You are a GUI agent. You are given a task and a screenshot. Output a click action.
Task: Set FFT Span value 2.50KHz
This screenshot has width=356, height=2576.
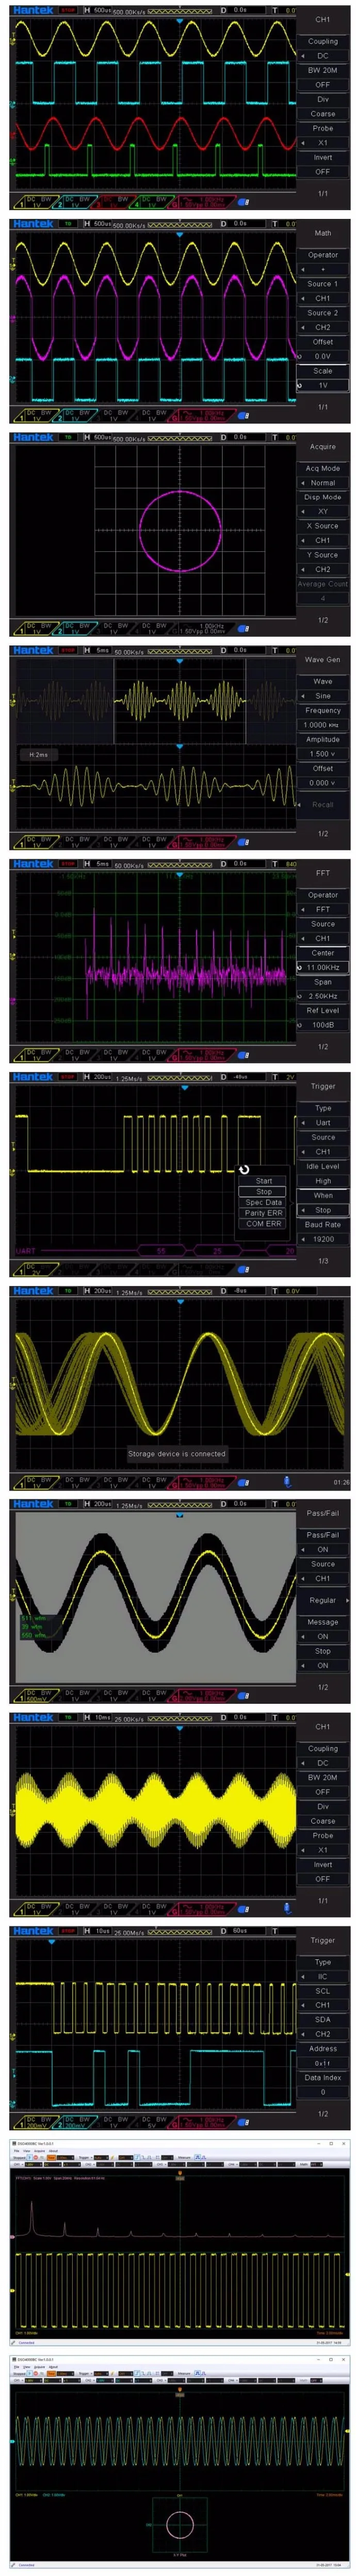coord(323,996)
